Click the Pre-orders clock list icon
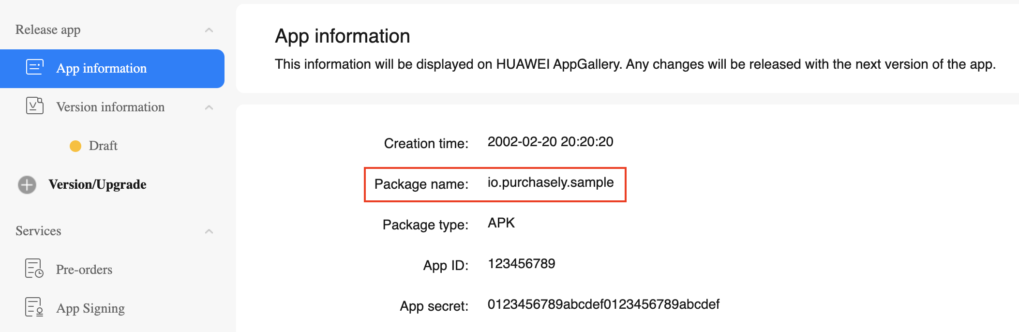The height and width of the screenshot is (332, 1019). point(34,269)
